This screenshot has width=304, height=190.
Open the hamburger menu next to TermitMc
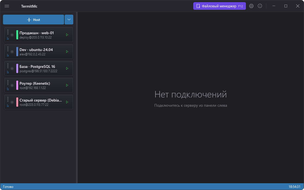coord(7,6)
